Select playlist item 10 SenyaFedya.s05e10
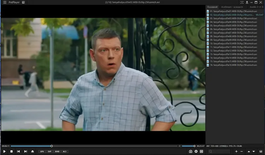The width and height of the screenshot is (265, 155). (235, 44)
